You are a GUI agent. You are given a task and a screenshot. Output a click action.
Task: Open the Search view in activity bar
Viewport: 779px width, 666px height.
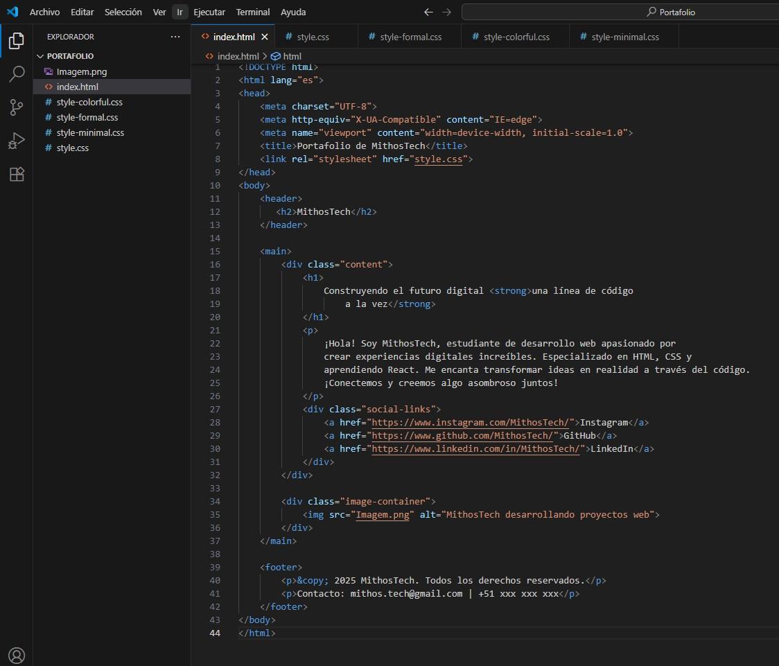click(x=17, y=74)
